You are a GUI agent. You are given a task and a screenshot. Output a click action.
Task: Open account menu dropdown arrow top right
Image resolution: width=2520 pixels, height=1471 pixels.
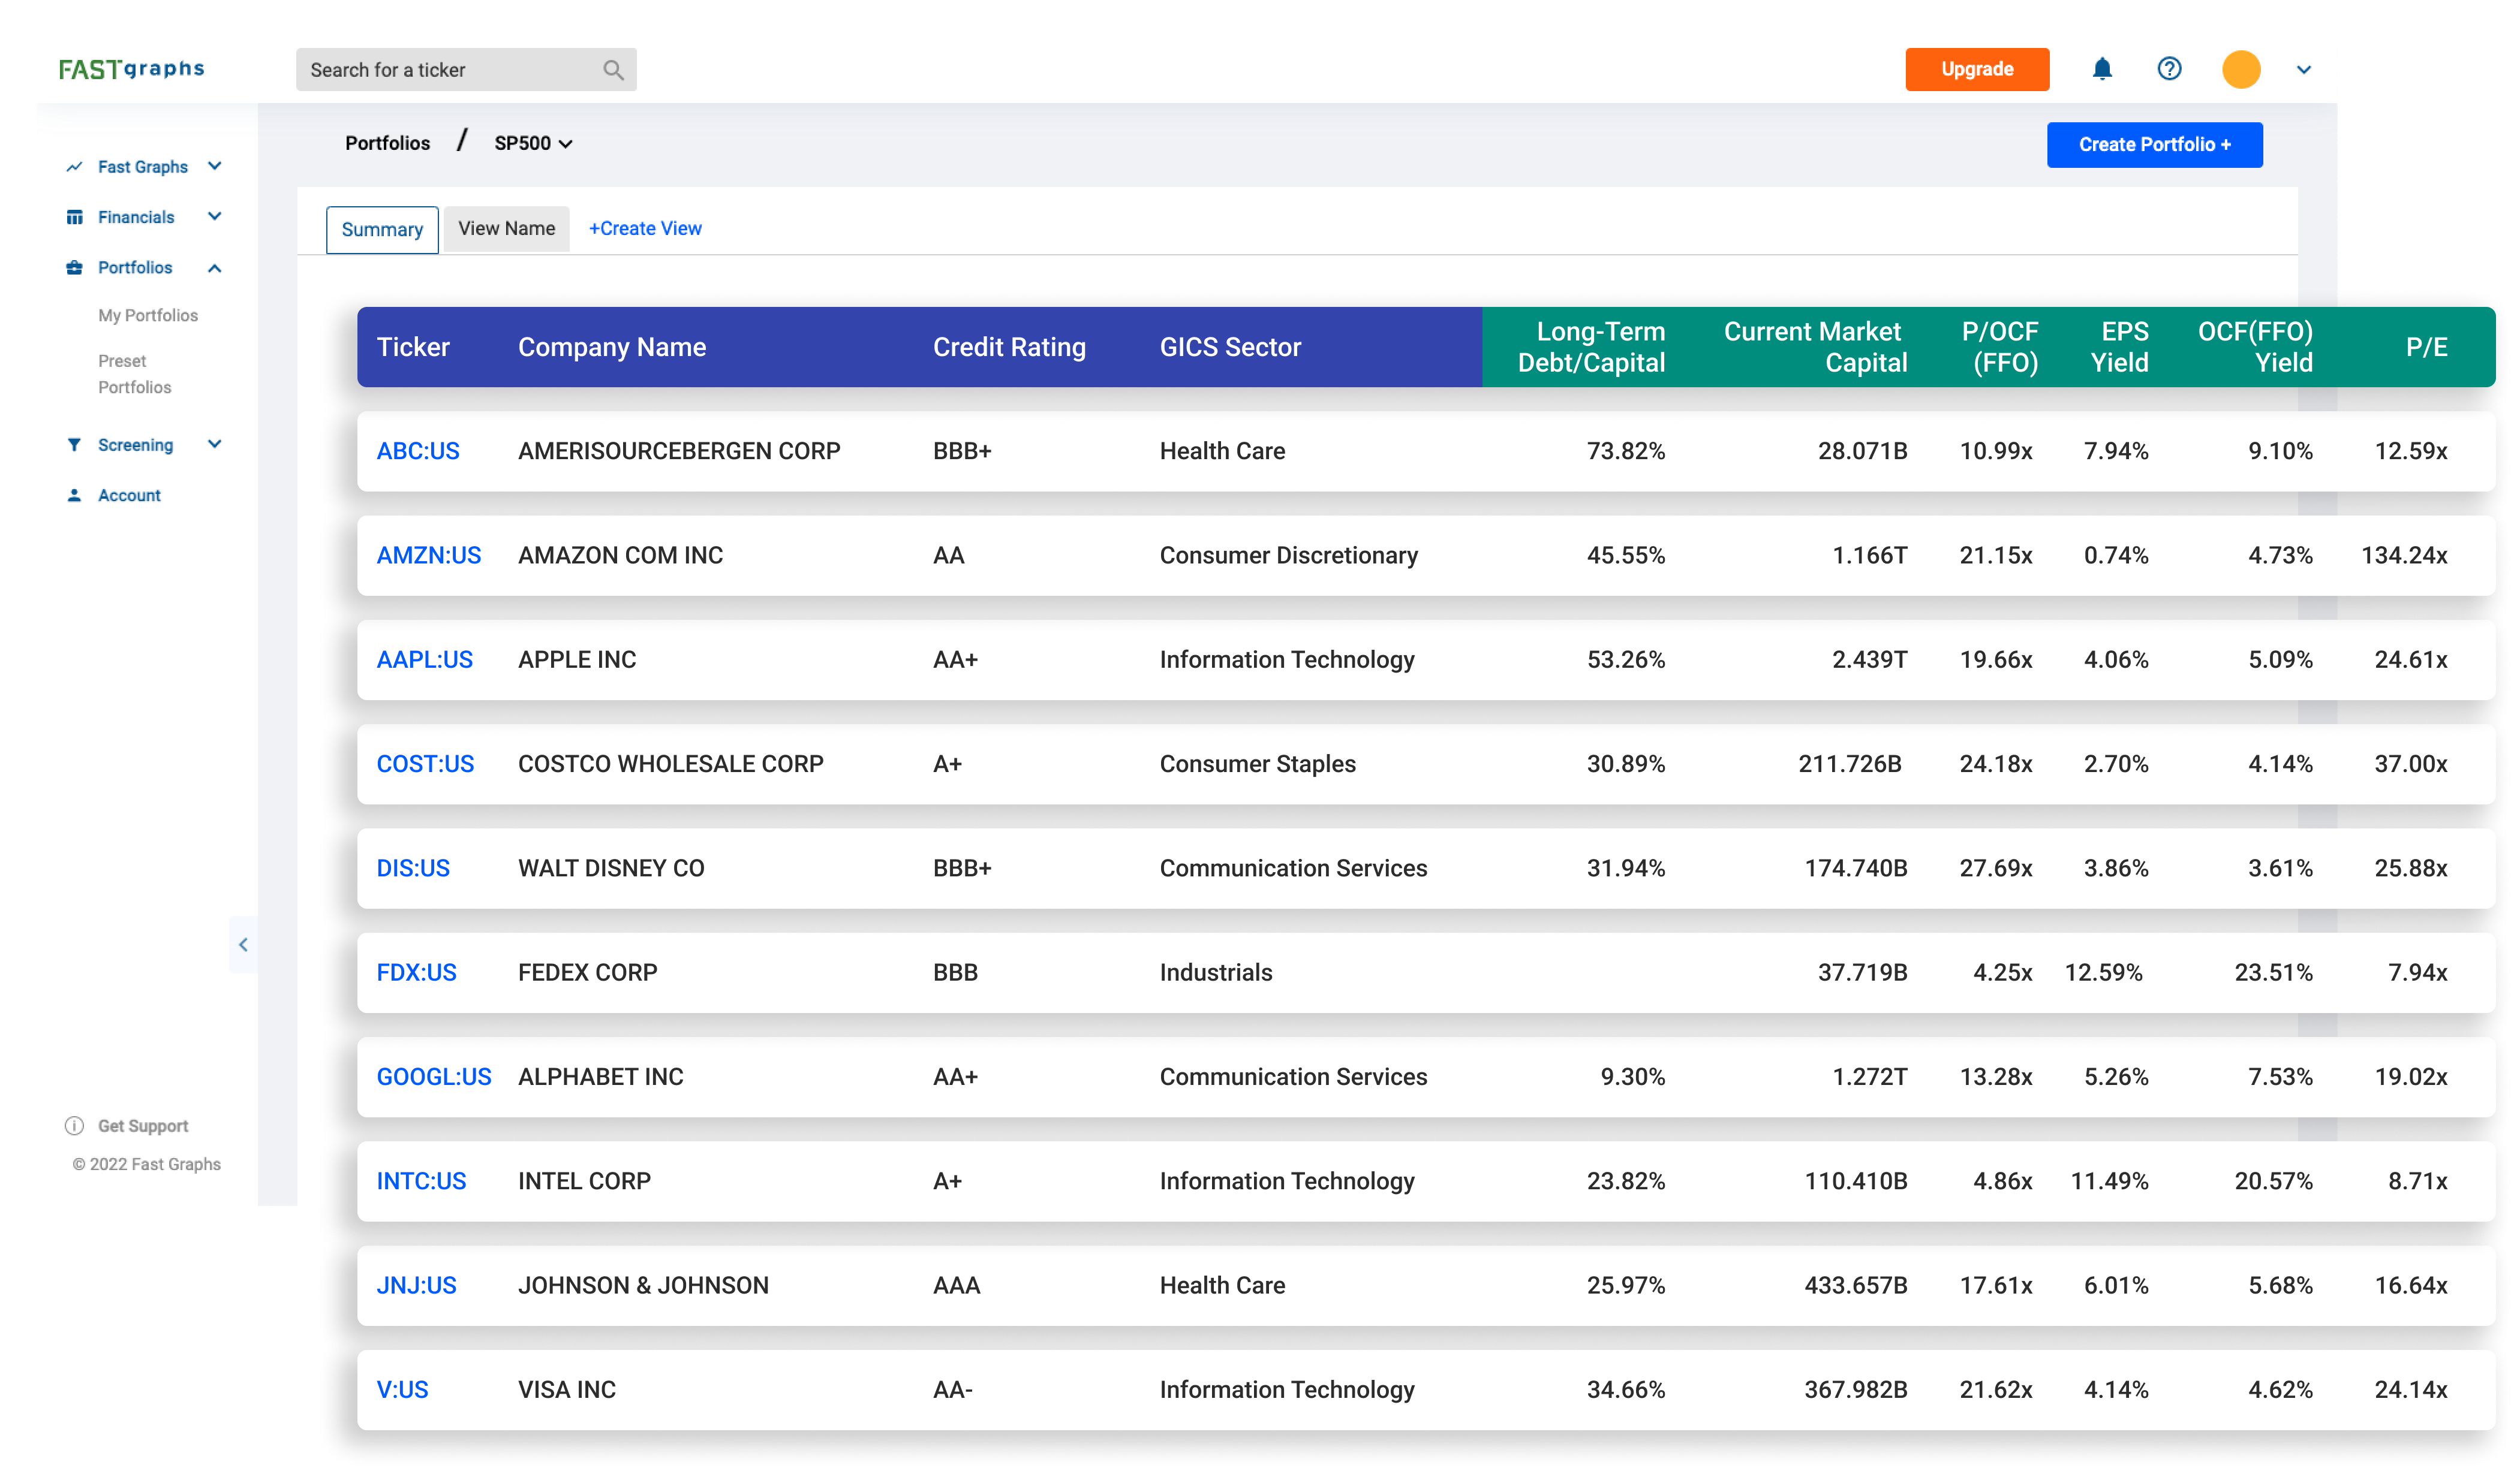pyautogui.click(x=2304, y=70)
